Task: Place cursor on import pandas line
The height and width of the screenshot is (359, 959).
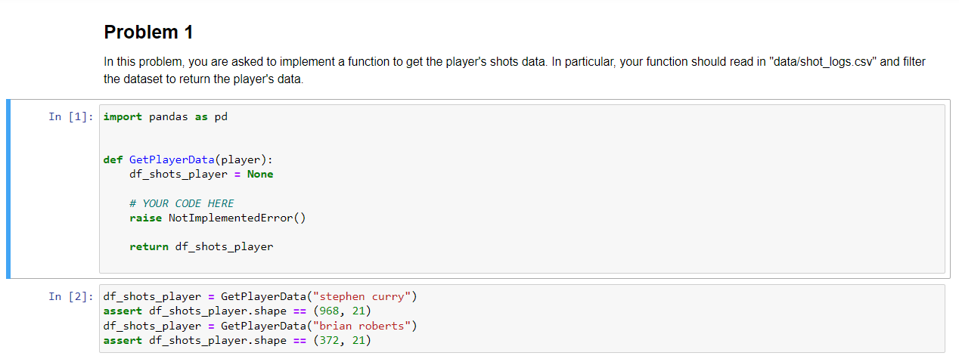Action: pos(165,116)
